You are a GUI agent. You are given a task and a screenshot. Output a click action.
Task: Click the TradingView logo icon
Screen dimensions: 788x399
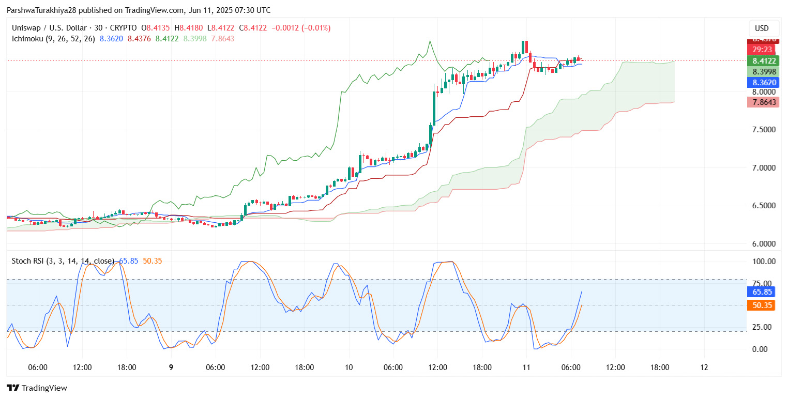point(12,388)
